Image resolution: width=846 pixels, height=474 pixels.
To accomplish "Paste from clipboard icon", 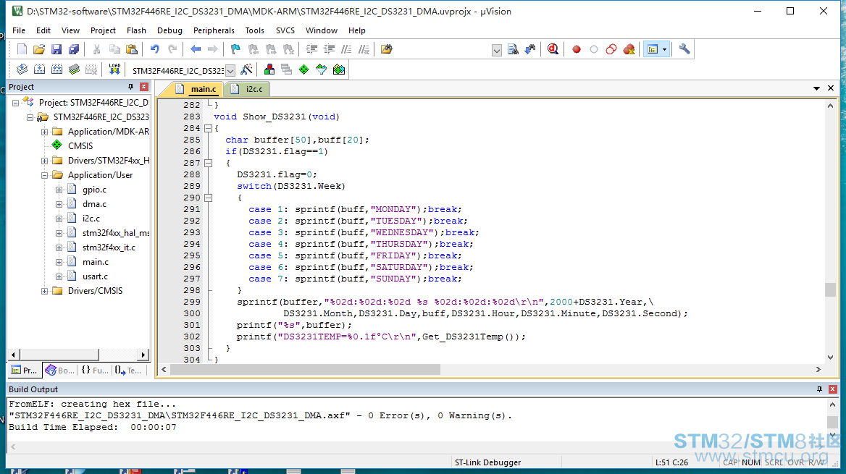I will point(132,50).
